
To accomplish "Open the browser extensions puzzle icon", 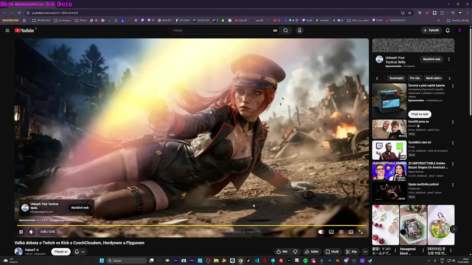I will tap(442, 13).
